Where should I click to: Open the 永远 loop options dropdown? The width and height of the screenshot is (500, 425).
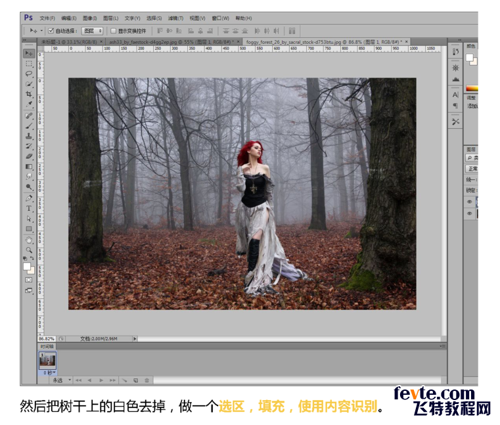(62, 380)
